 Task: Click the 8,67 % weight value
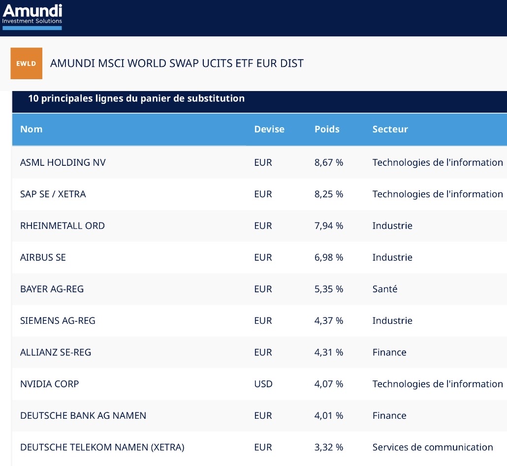click(x=328, y=162)
